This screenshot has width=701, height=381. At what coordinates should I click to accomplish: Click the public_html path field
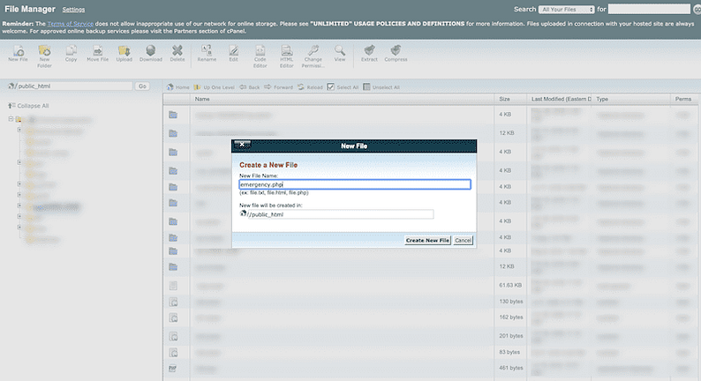point(74,86)
